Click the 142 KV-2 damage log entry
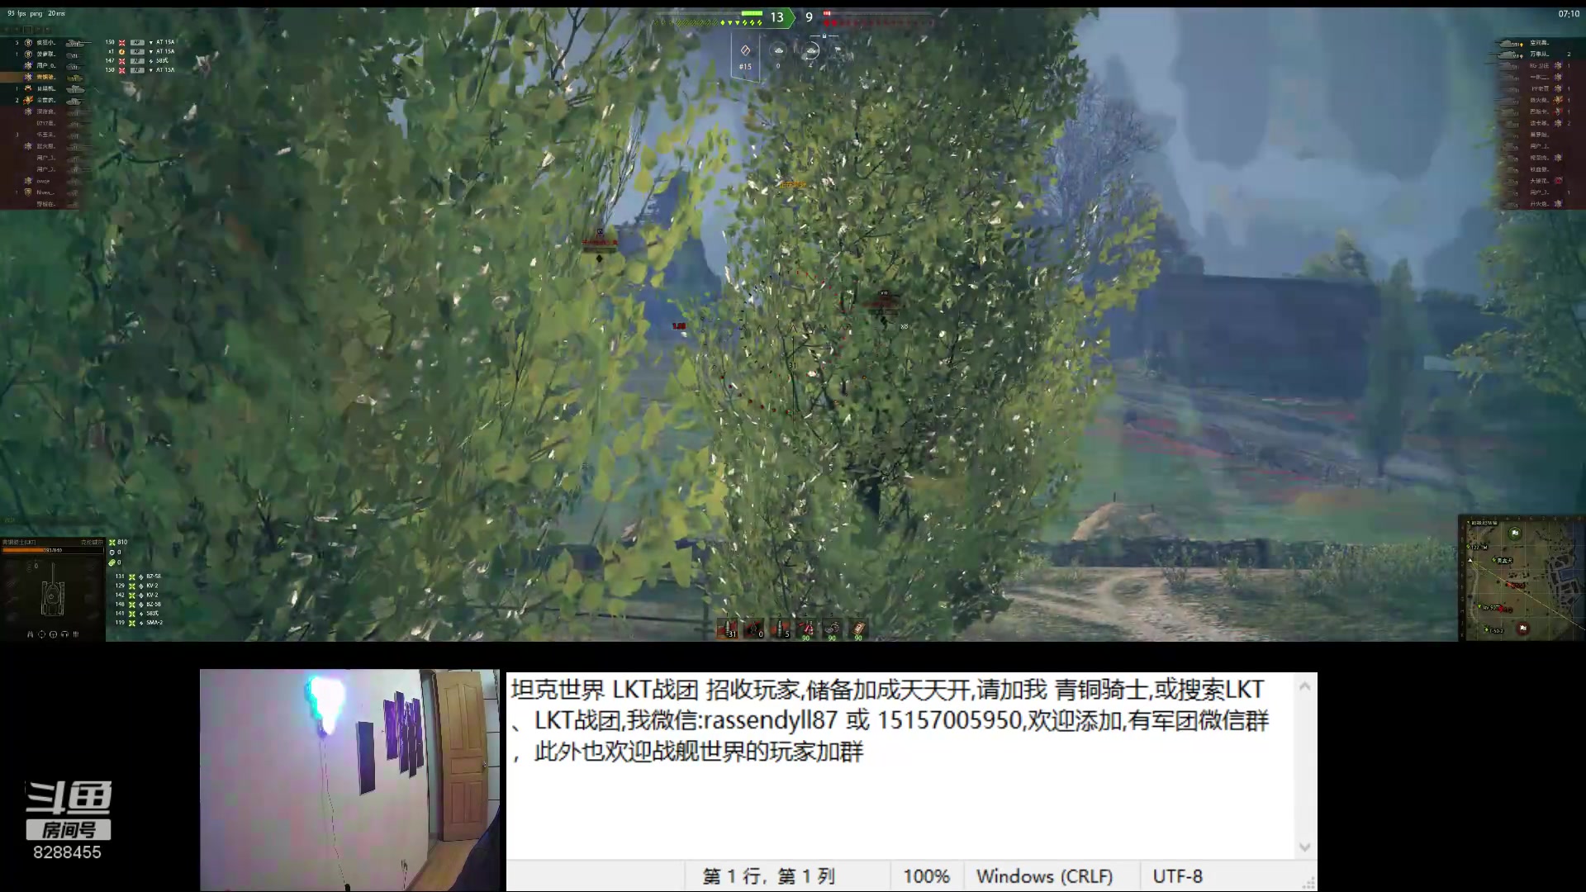Viewport: 1586px width, 892px height. (x=136, y=595)
